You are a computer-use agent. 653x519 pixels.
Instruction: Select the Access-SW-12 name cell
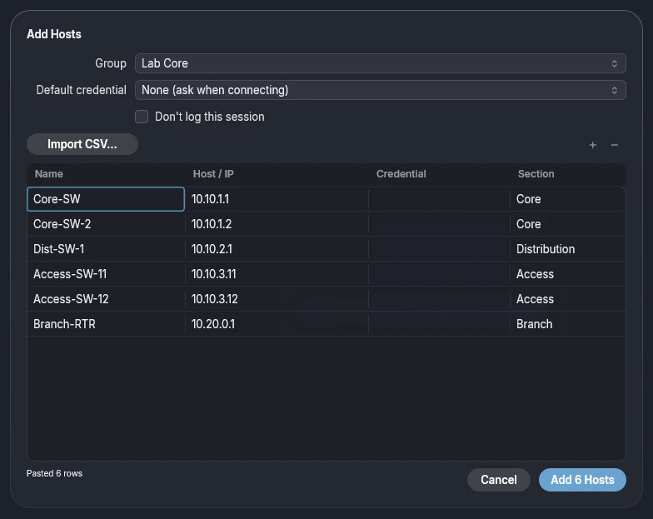coord(106,299)
